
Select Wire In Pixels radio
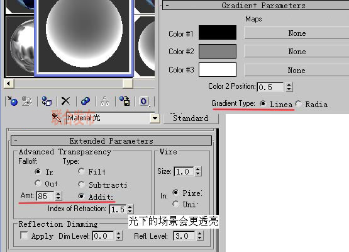175,192
